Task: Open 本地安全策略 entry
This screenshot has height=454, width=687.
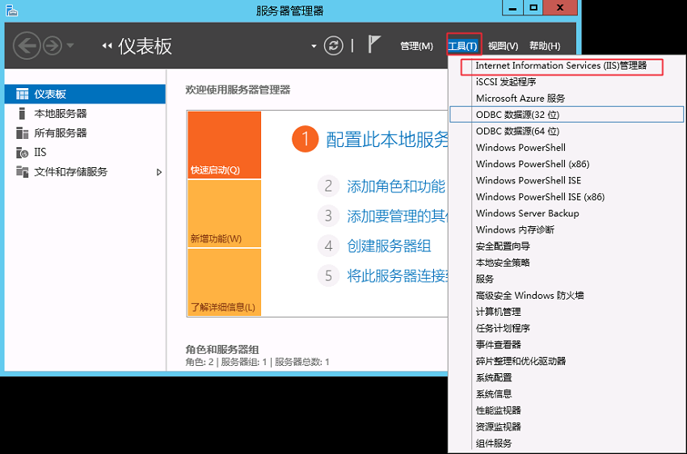Action: (503, 263)
